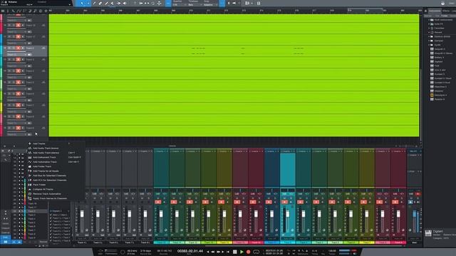Collapse the Synth folder in the browser
This screenshot has height=256, width=456.
(429, 45)
